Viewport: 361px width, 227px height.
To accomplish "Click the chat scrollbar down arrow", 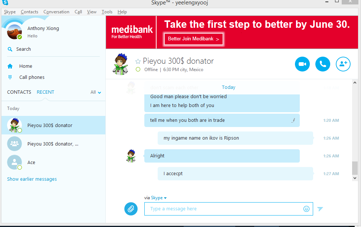I will [355, 178].
